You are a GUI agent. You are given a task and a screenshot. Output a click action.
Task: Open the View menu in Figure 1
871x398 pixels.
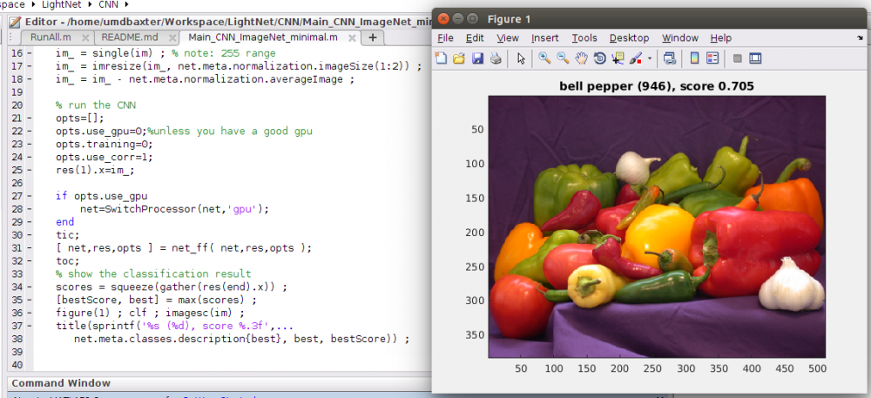coord(508,37)
